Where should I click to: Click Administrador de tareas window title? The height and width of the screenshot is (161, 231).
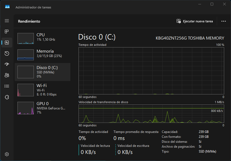pyautogui.click(x=33, y=7)
